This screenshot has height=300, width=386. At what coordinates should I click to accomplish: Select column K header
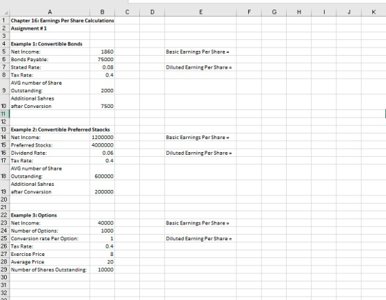click(374, 12)
